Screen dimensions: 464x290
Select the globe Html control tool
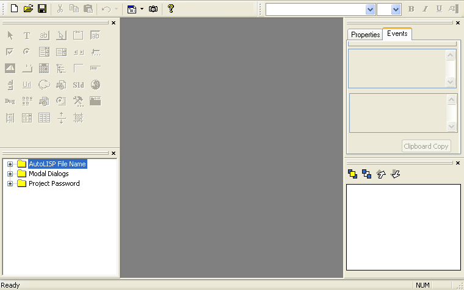96,85
